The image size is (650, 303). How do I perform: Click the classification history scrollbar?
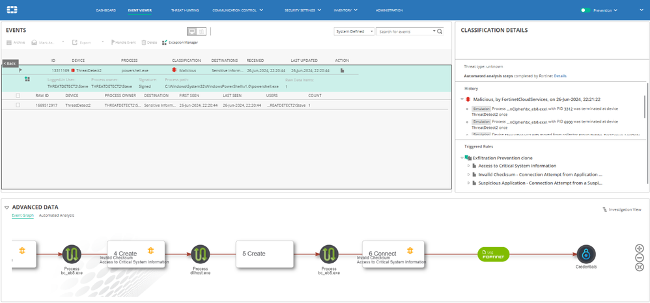pos(644,107)
